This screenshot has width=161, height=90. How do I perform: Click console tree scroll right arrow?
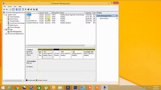click(24, 80)
